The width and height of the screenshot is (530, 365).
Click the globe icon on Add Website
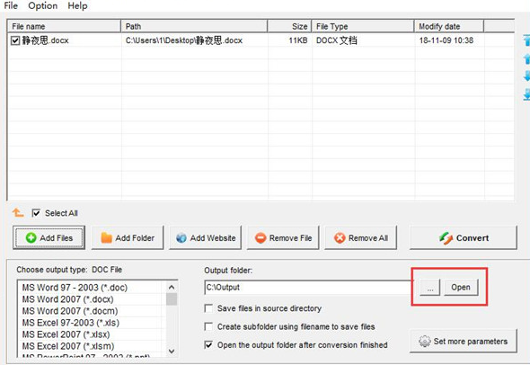pyautogui.click(x=181, y=238)
